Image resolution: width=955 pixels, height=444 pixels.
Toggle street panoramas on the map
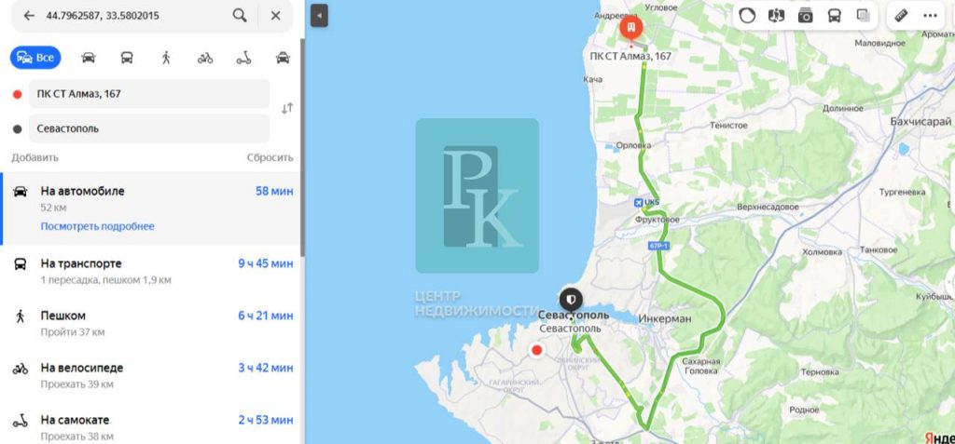coord(776,16)
